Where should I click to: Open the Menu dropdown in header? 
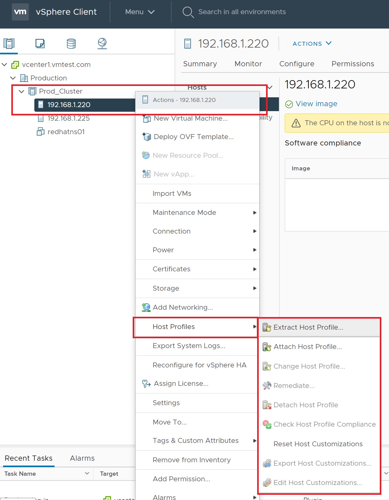coord(139,12)
